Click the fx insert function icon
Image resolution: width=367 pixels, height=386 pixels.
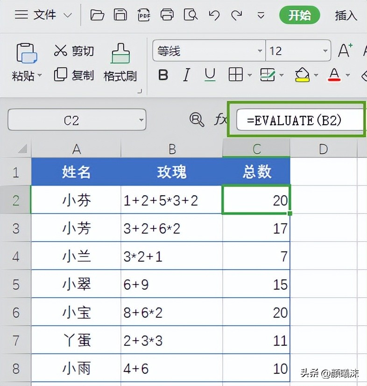tap(220, 120)
